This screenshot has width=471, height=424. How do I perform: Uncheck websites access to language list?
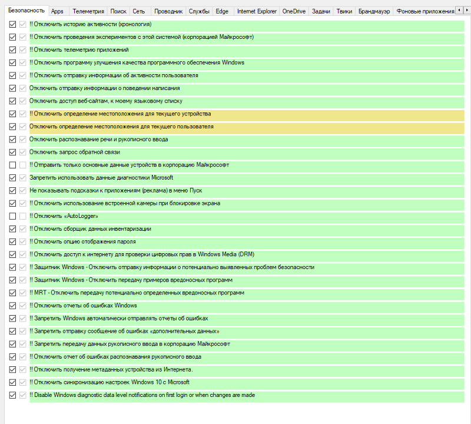(x=12, y=101)
